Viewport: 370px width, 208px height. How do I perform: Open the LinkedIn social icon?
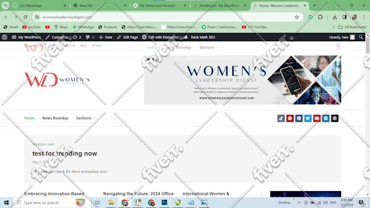click(325, 118)
